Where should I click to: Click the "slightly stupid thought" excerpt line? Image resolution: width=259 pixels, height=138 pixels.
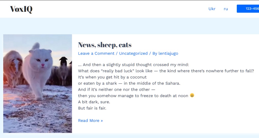133,65
